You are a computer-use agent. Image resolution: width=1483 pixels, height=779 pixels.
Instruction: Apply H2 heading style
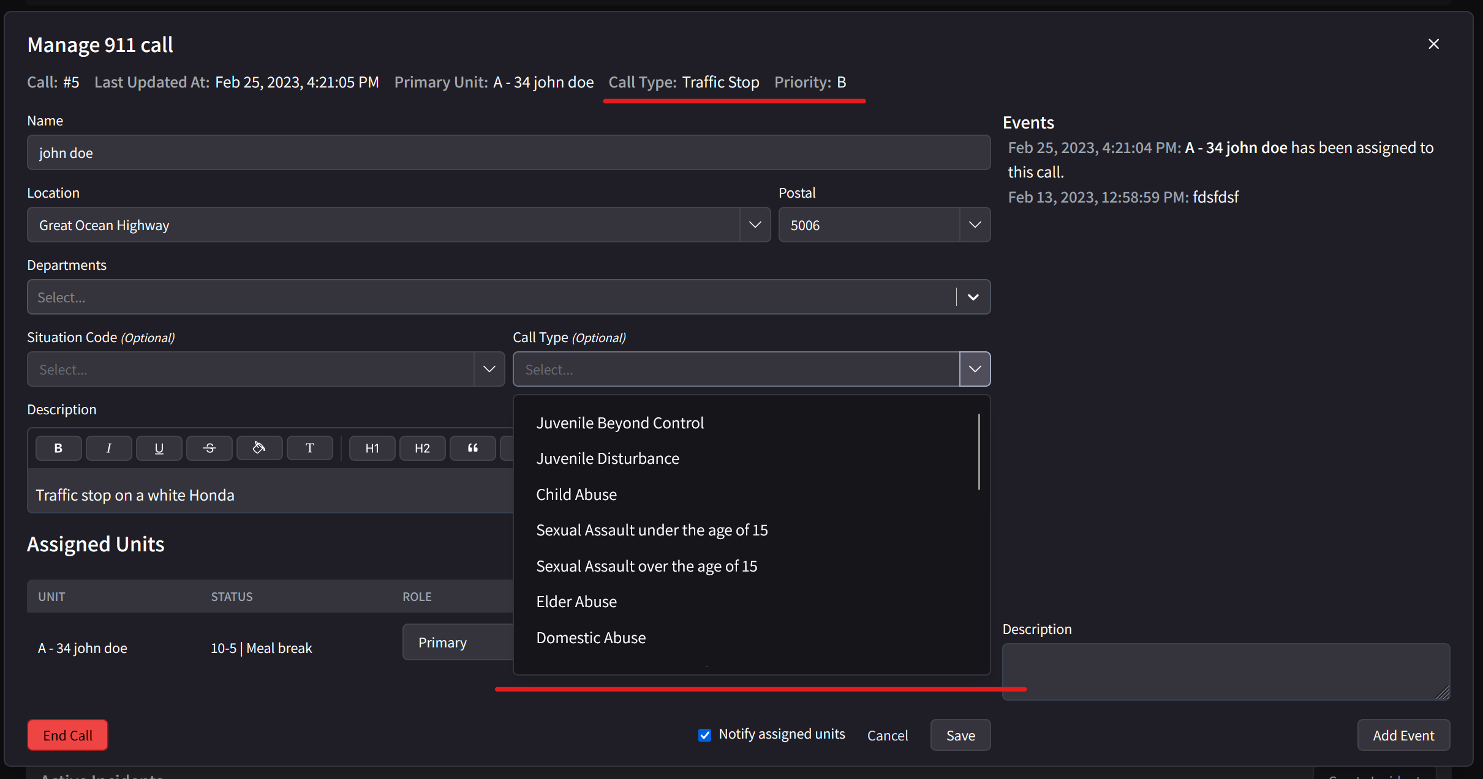click(x=422, y=448)
